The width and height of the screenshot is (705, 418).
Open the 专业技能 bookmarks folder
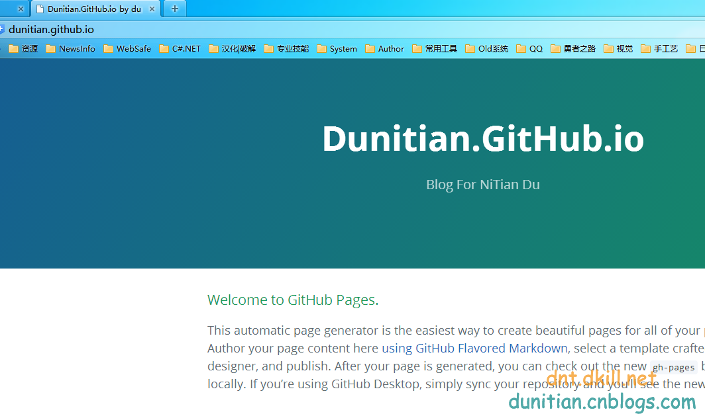pyautogui.click(x=286, y=48)
